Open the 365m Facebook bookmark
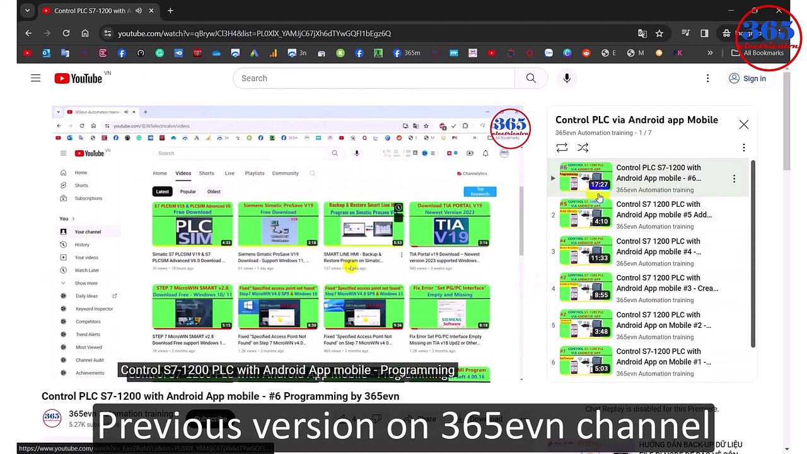The image size is (807, 454). point(406,53)
